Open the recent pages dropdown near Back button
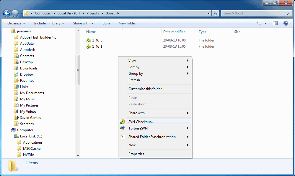 [x=21, y=14]
